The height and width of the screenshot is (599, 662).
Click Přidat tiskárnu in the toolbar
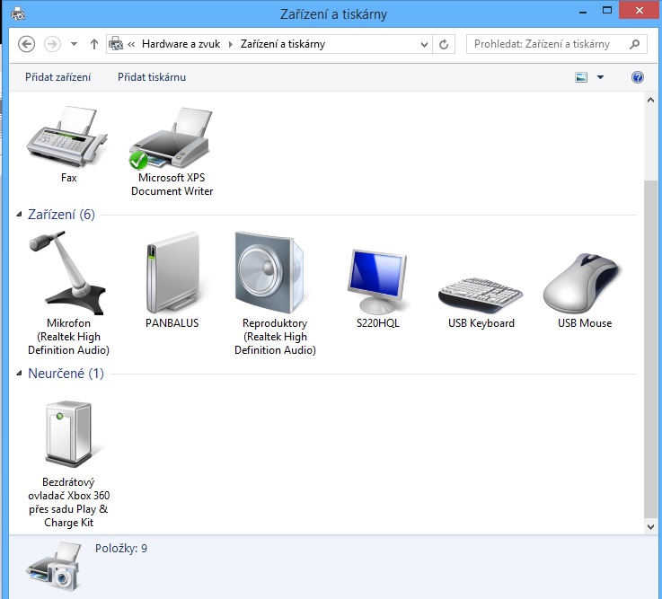tap(152, 77)
